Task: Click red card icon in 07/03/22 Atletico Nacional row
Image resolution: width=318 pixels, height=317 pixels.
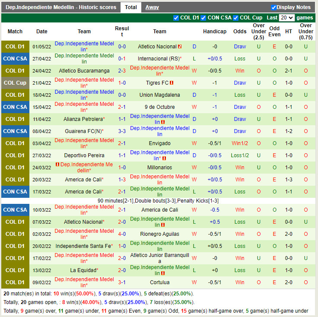Action: (163, 225)
